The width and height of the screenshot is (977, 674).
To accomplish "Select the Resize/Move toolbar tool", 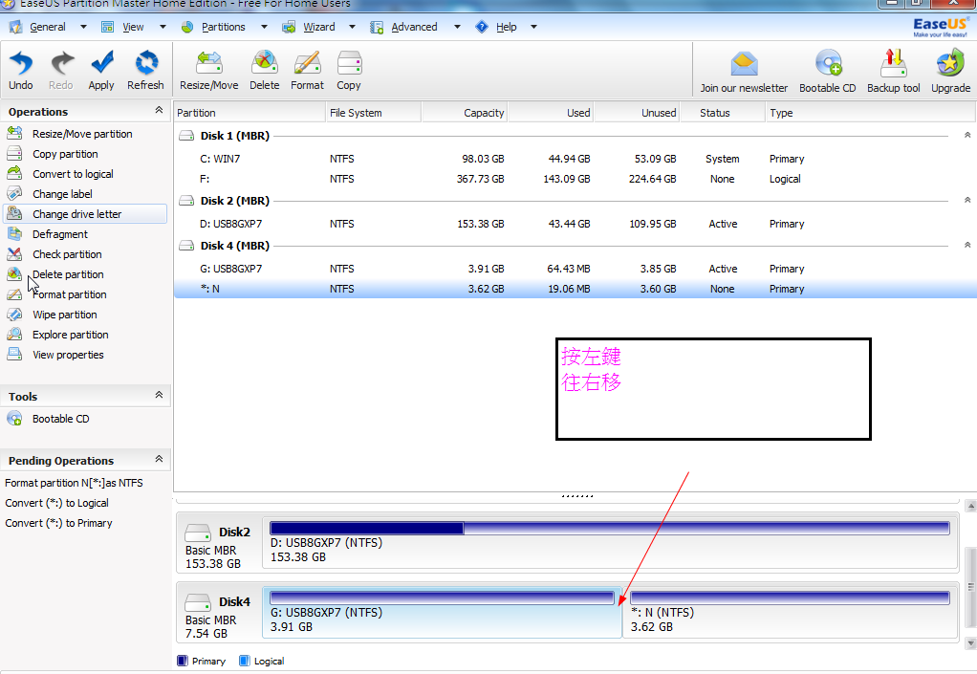I will [x=208, y=70].
